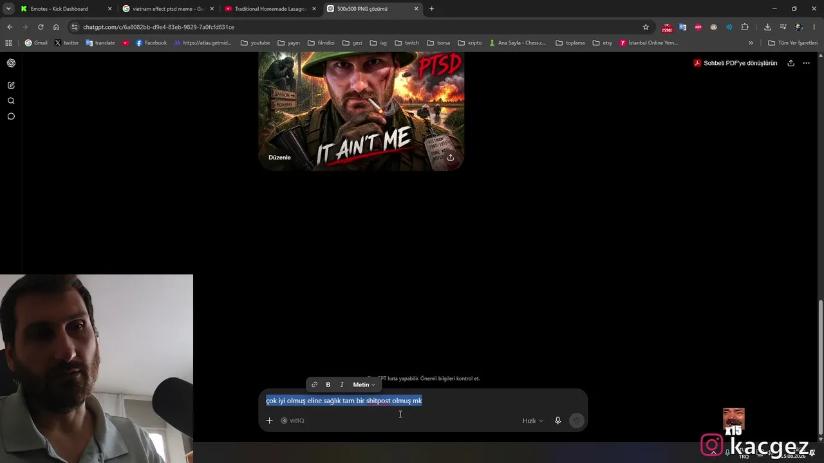
Task: Open media controls in browser toolbar
Action: (783, 27)
